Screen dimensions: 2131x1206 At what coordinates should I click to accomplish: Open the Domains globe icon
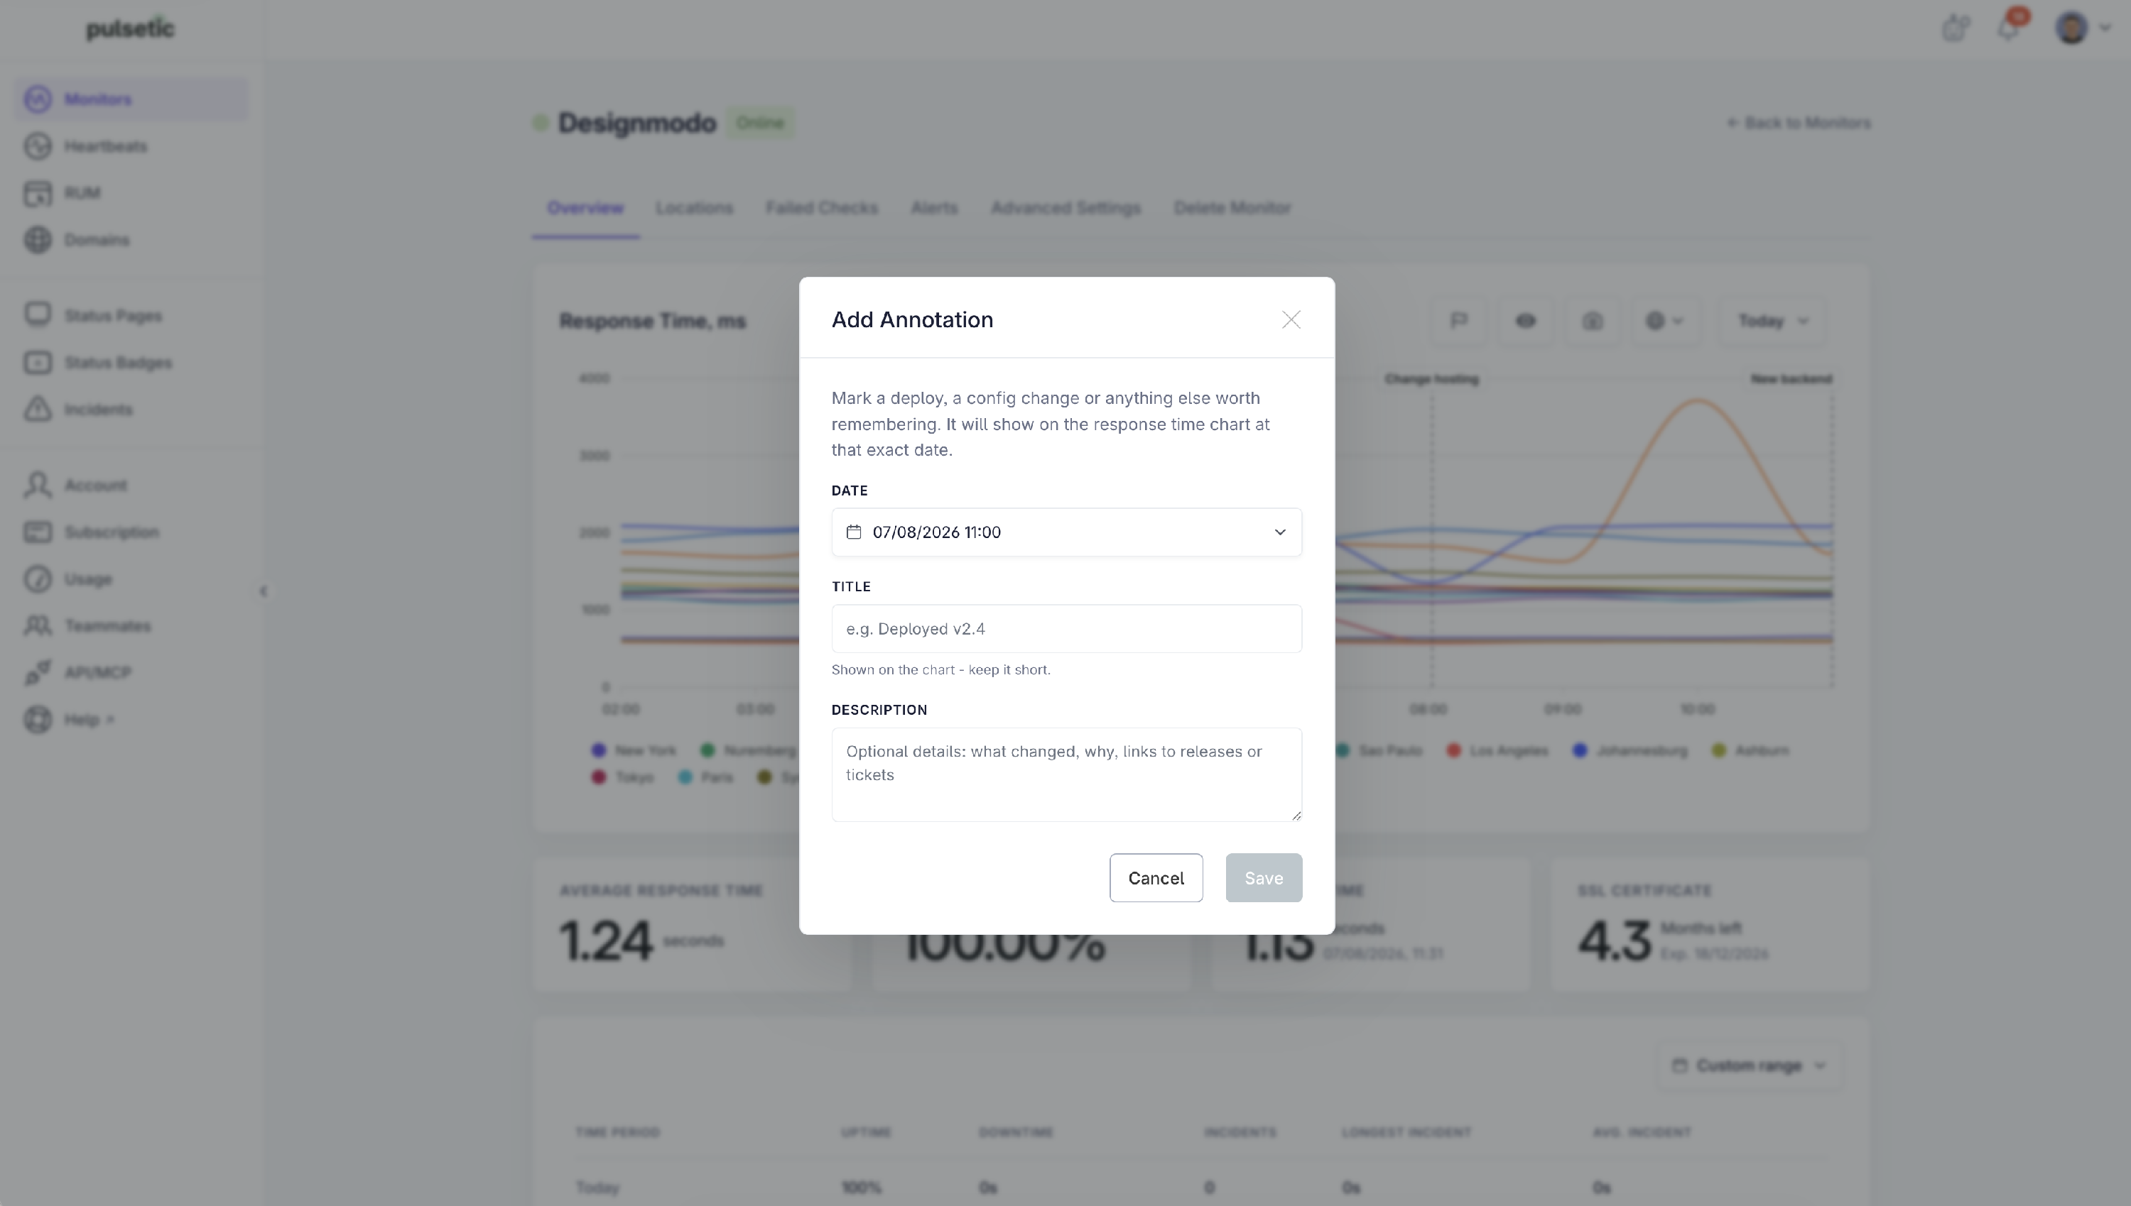pos(38,240)
